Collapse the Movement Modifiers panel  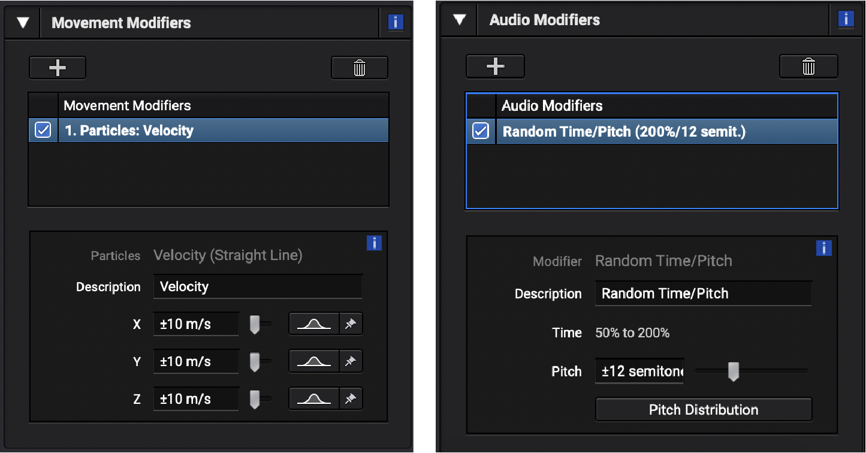22,22
